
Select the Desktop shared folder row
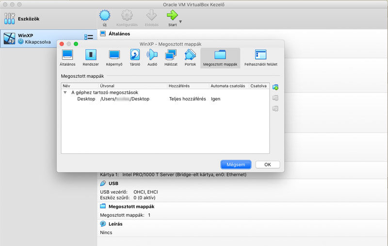[165, 99]
